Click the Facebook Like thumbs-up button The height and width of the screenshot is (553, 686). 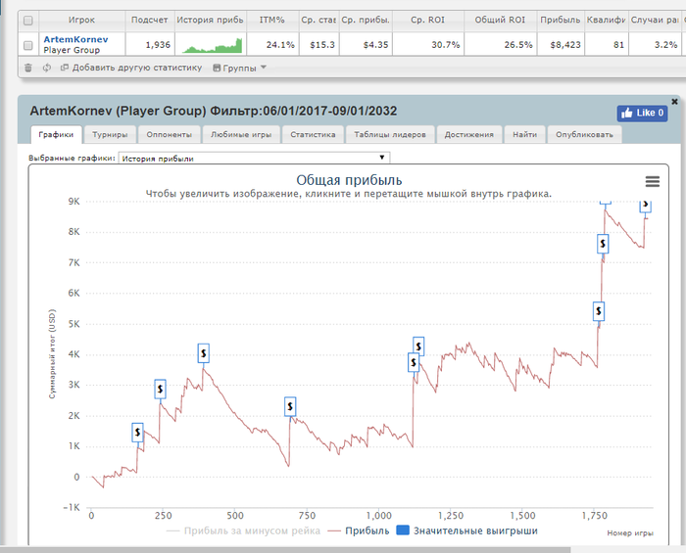point(642,114)
